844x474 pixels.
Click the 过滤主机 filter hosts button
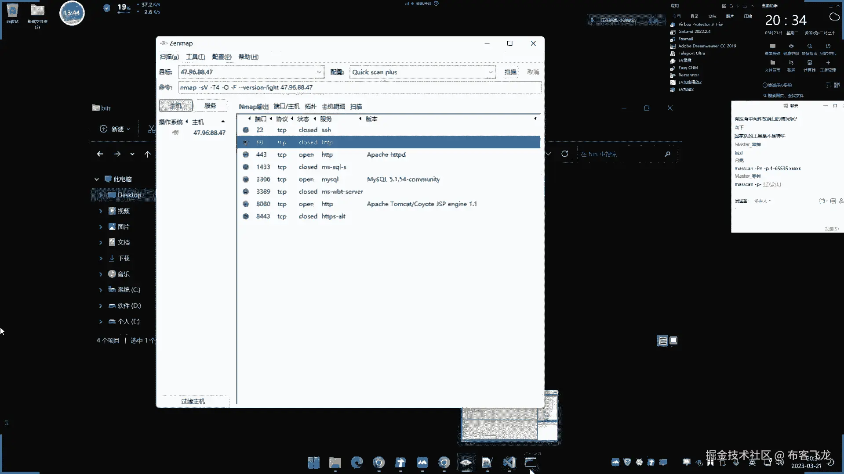point(193,401)
